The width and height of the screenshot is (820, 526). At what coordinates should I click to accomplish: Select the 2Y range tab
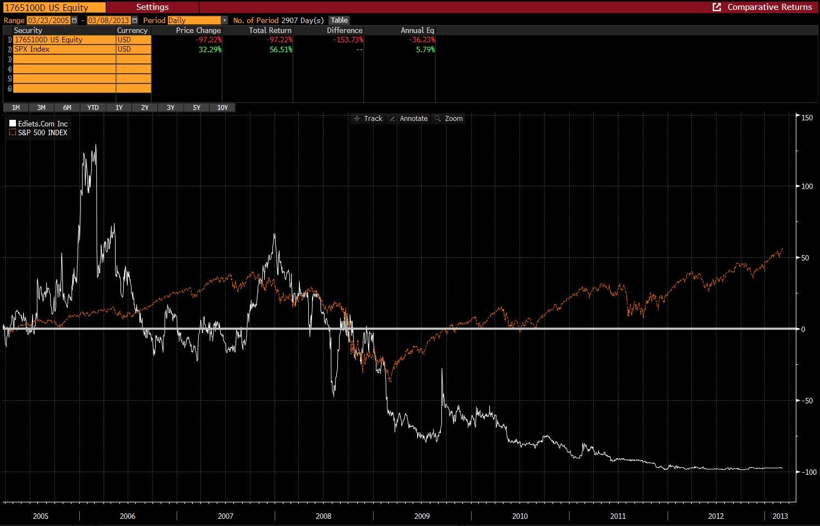point(145,108)
